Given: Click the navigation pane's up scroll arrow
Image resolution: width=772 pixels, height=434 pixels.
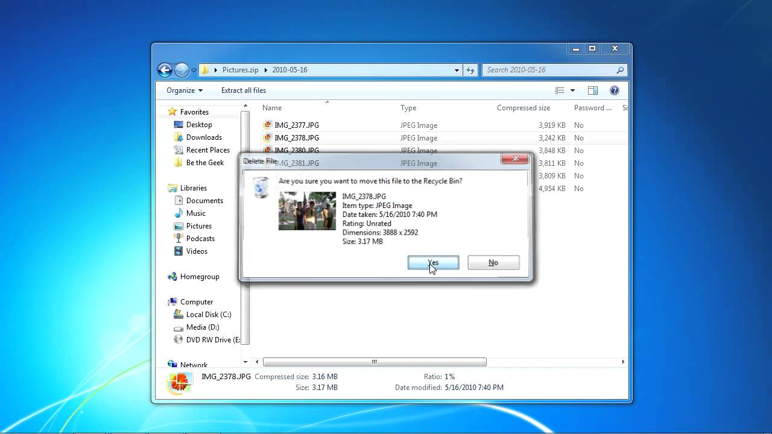Looking at the screenshot, I should (245, 106).
